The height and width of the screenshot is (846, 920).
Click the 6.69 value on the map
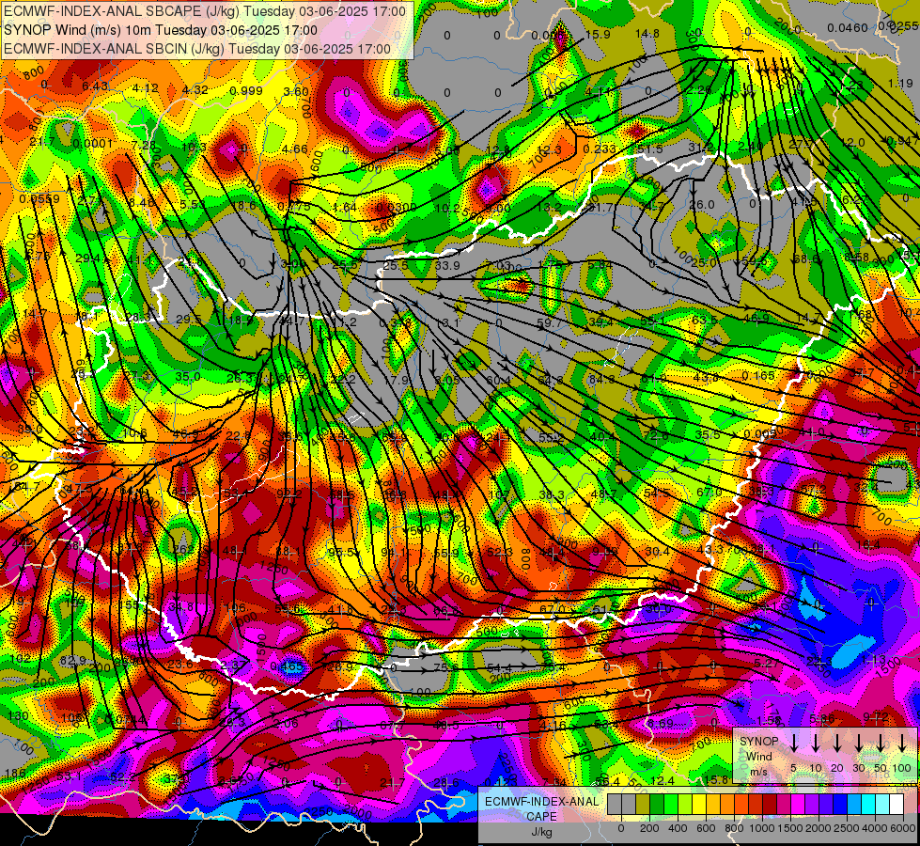660,723
